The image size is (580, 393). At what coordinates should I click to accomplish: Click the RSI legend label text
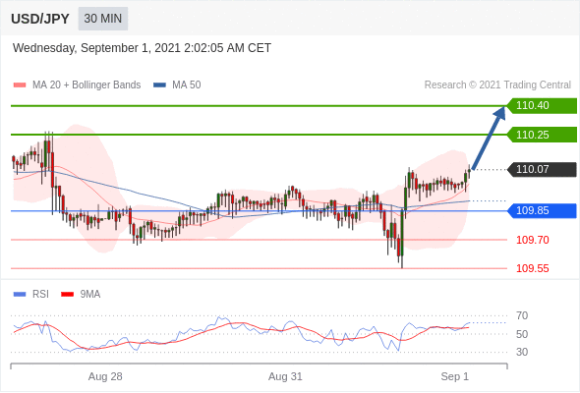pos(40,295)
